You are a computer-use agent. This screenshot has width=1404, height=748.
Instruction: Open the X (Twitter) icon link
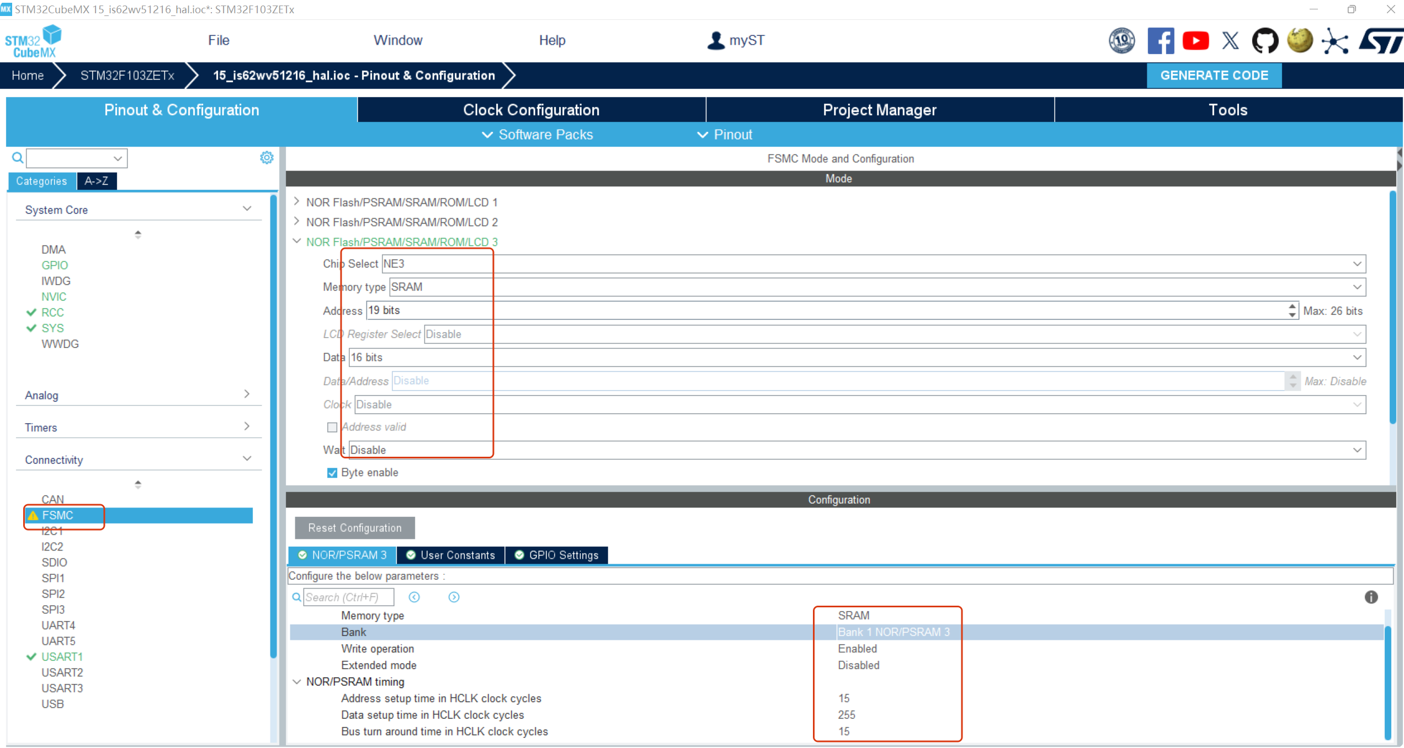coord(1230,41)
